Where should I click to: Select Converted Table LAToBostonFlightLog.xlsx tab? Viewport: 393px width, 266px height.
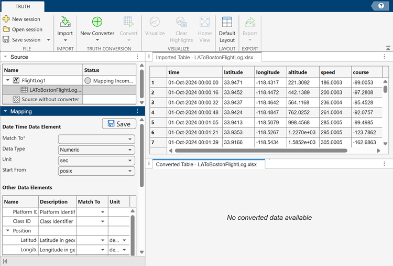[209, 164]
